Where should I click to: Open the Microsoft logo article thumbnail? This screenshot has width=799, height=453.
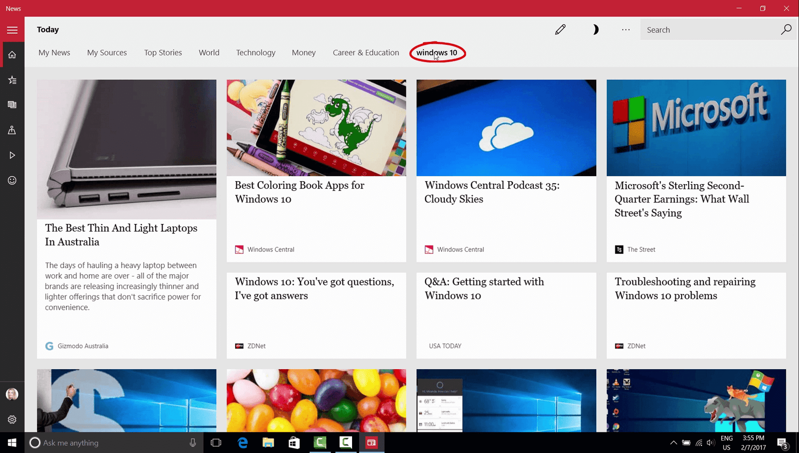click(x=696, y=128)
